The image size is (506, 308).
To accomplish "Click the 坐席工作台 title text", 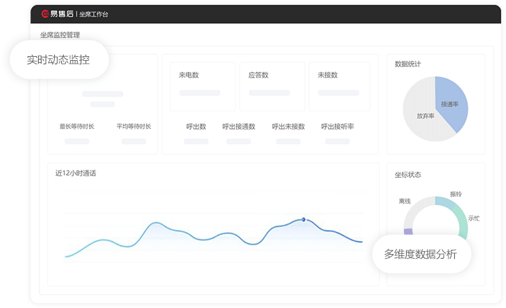I will (x=94, y=14).
